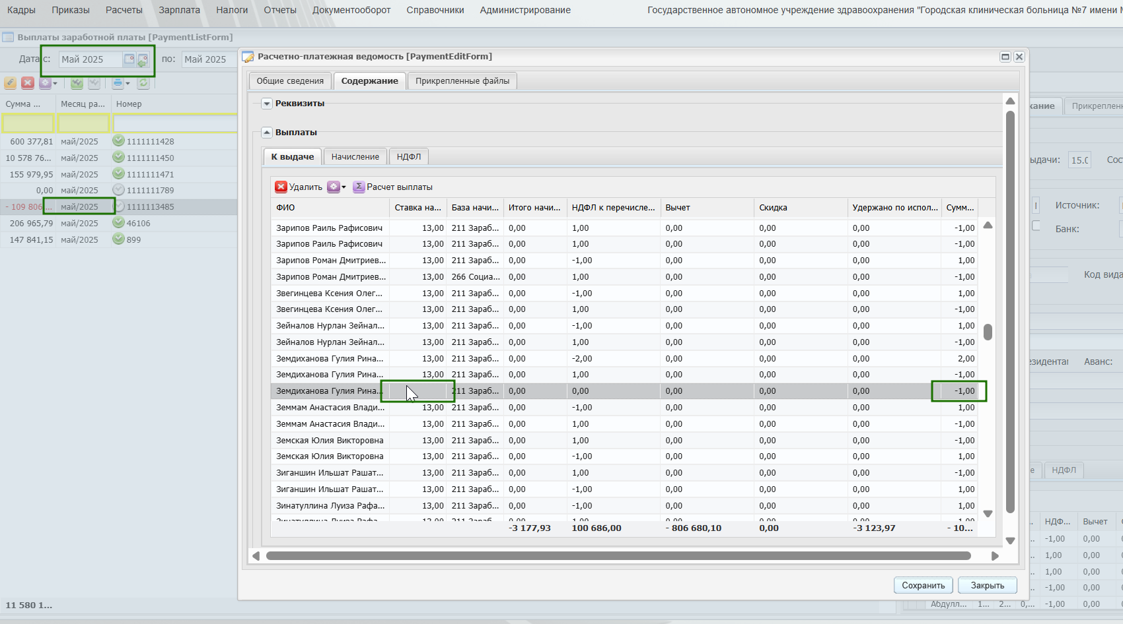
Task: Click the list icon beside Выплаты заработной платы title
Action: 8,37
